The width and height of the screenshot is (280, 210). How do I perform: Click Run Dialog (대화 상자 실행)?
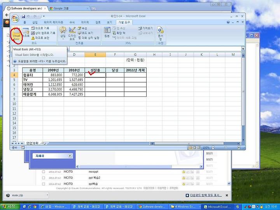click(89, 38)
